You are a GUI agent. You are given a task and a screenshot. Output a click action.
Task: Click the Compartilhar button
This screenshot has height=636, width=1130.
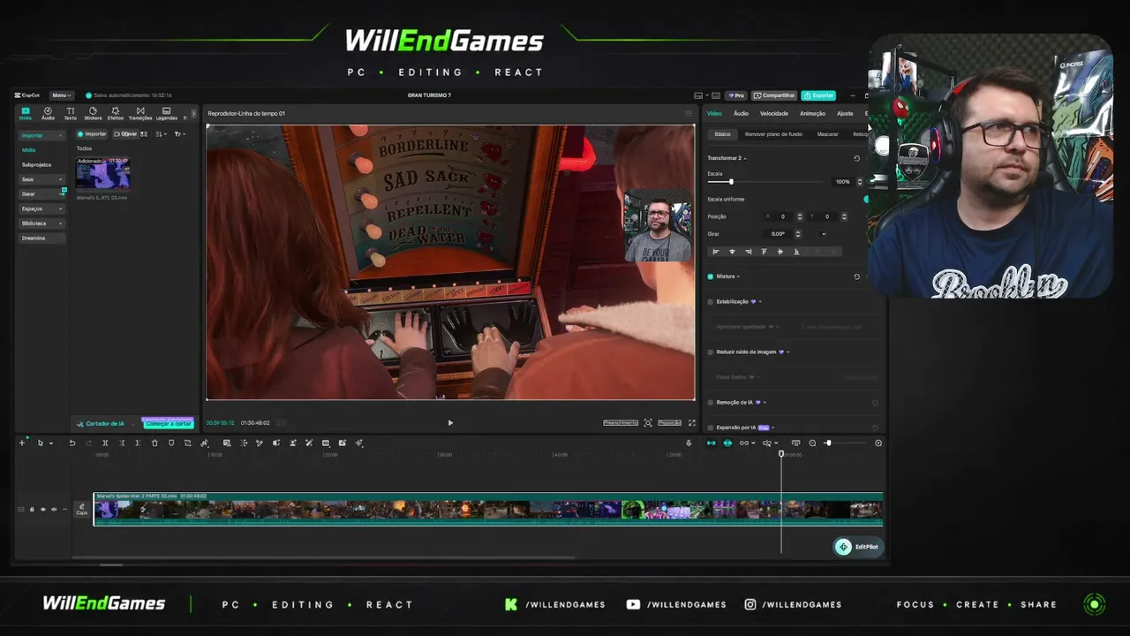pos(774,95)
